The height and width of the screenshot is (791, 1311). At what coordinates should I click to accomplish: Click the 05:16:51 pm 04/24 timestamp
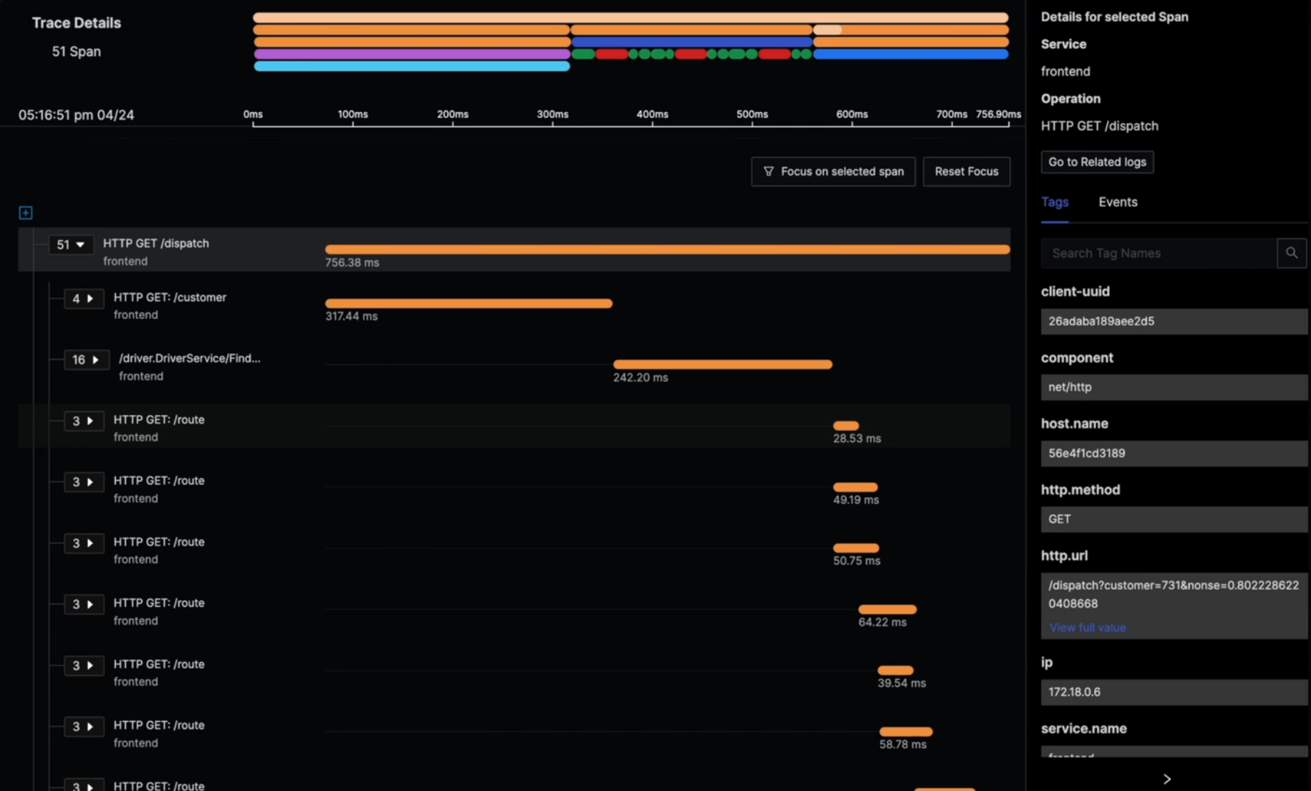click(x=76, y=115)
